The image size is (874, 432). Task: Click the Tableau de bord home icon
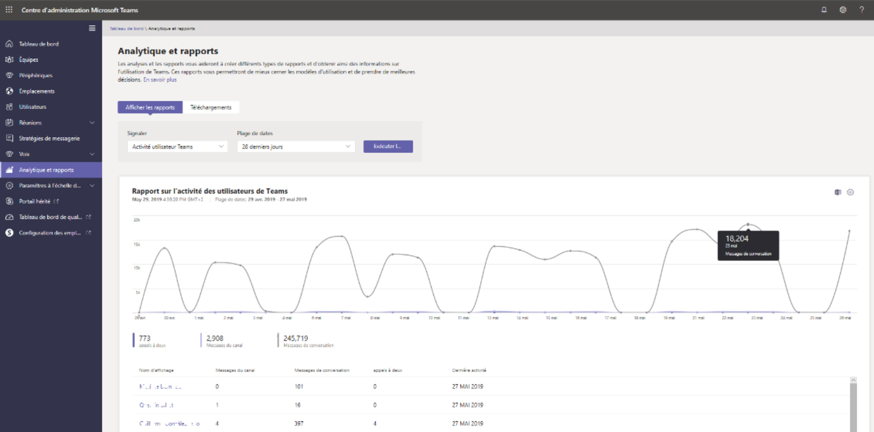[x=9, y=44]
